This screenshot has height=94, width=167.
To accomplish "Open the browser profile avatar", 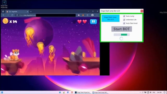I will click(x=92, y=15).
